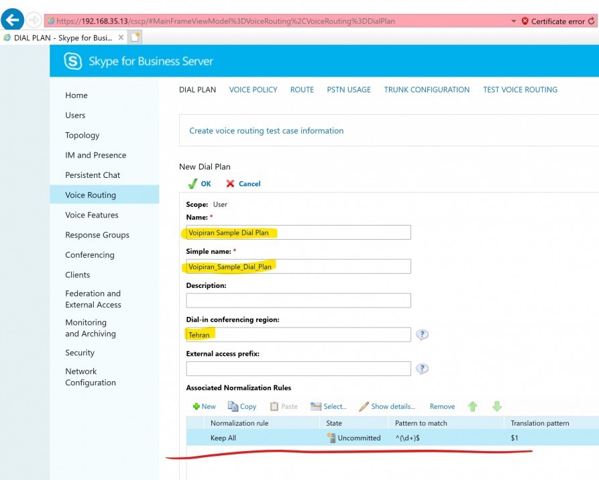Click the Normalization rule column header

point(239,423)
